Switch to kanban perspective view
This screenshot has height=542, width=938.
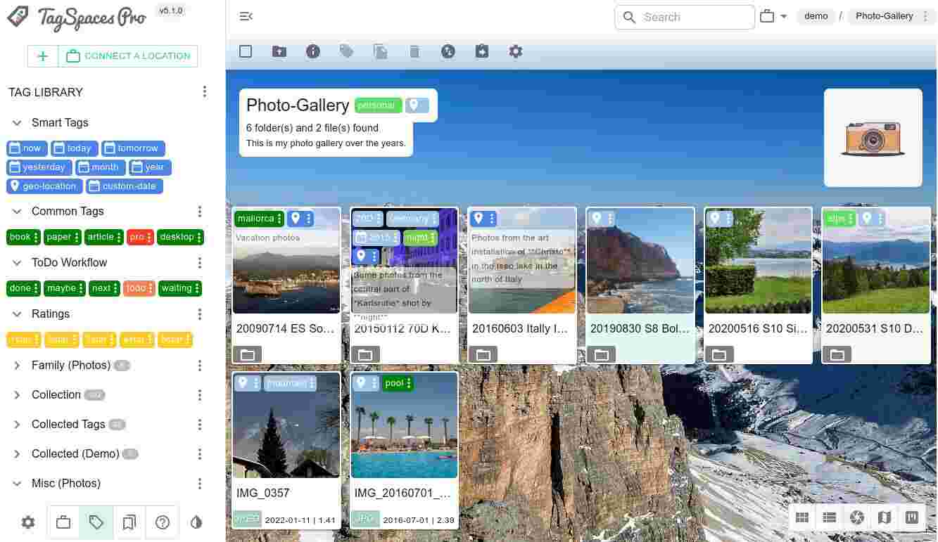912,518
